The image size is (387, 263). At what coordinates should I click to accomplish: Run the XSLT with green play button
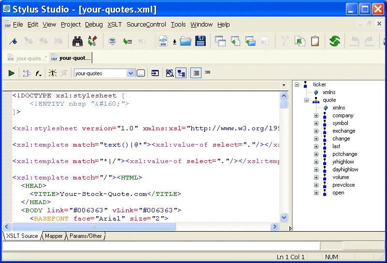coord(12,73)
